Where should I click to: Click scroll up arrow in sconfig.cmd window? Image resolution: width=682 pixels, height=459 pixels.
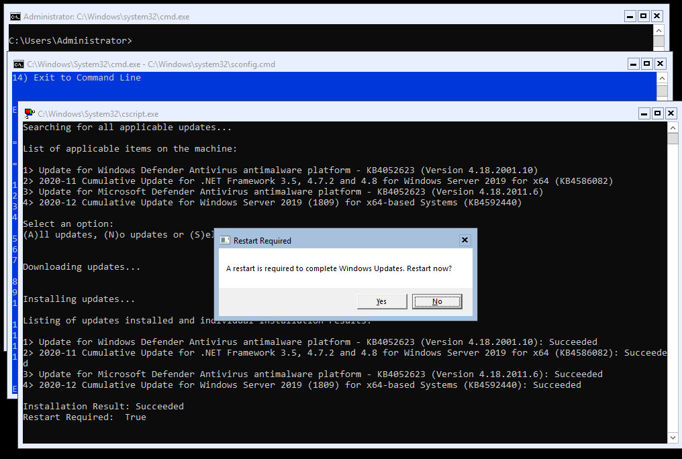point(662,79)
